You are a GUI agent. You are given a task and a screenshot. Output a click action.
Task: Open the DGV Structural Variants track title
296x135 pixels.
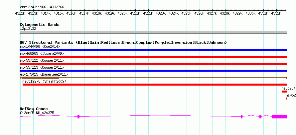click(123, 42)
